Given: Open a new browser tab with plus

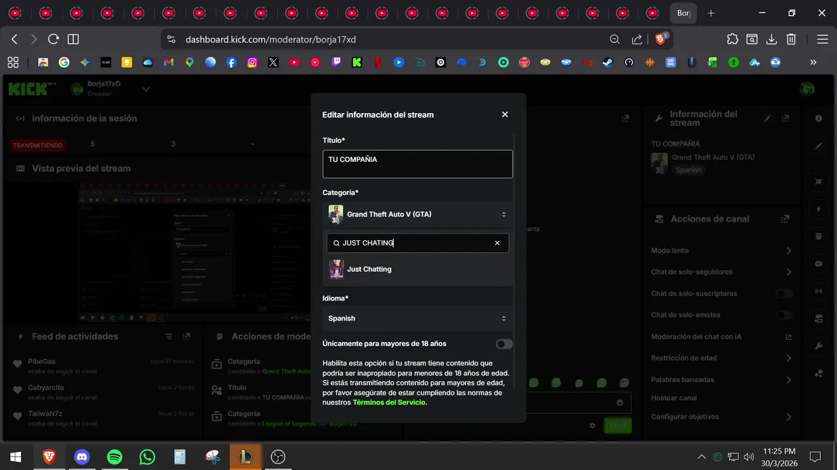Looking at the screenshot, I should (x=711, y=13).
